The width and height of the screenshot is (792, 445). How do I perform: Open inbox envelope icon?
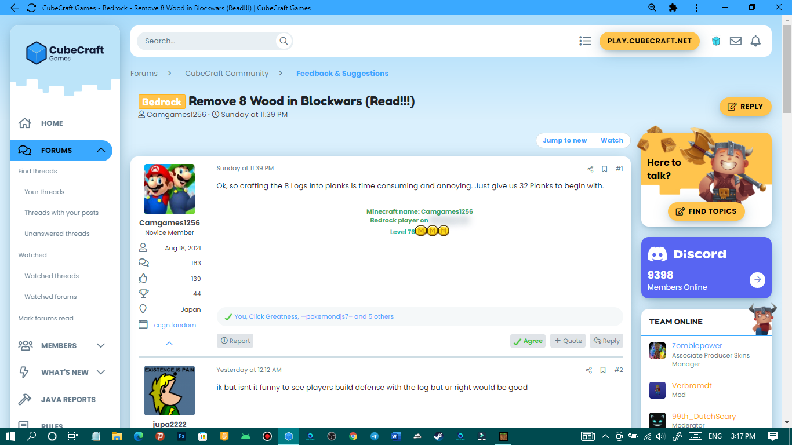(736, 41)
